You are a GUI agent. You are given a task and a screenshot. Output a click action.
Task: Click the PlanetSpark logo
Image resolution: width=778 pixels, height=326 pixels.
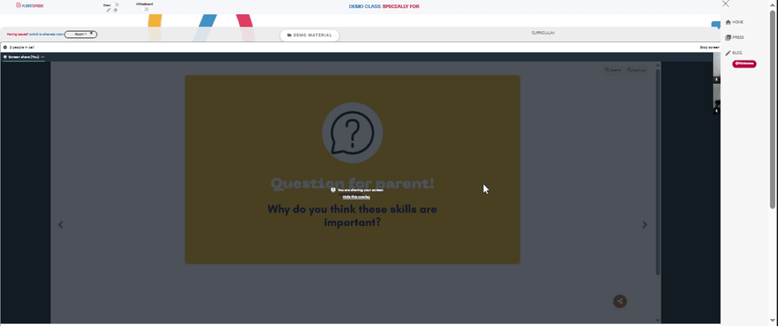click(x=30, y=5)
